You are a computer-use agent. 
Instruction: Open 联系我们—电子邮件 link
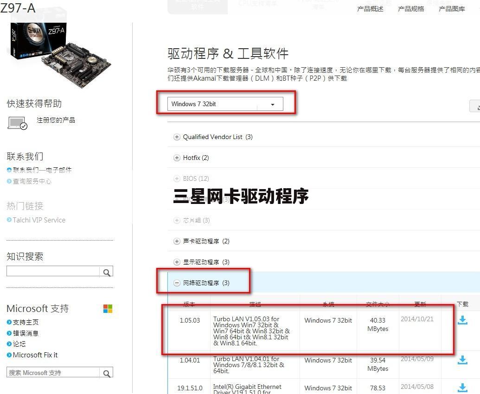pos(42,170)
